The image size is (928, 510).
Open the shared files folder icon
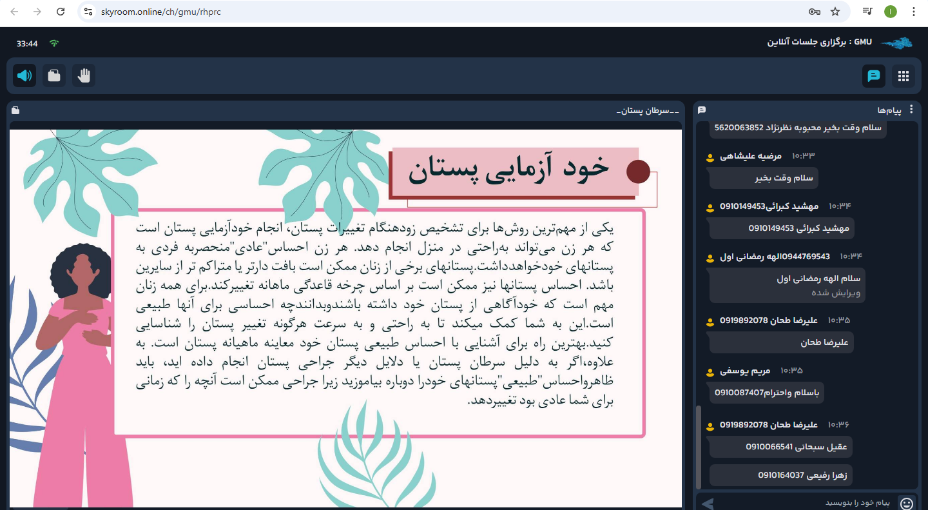pyautogui.click(x=53, y=75)
